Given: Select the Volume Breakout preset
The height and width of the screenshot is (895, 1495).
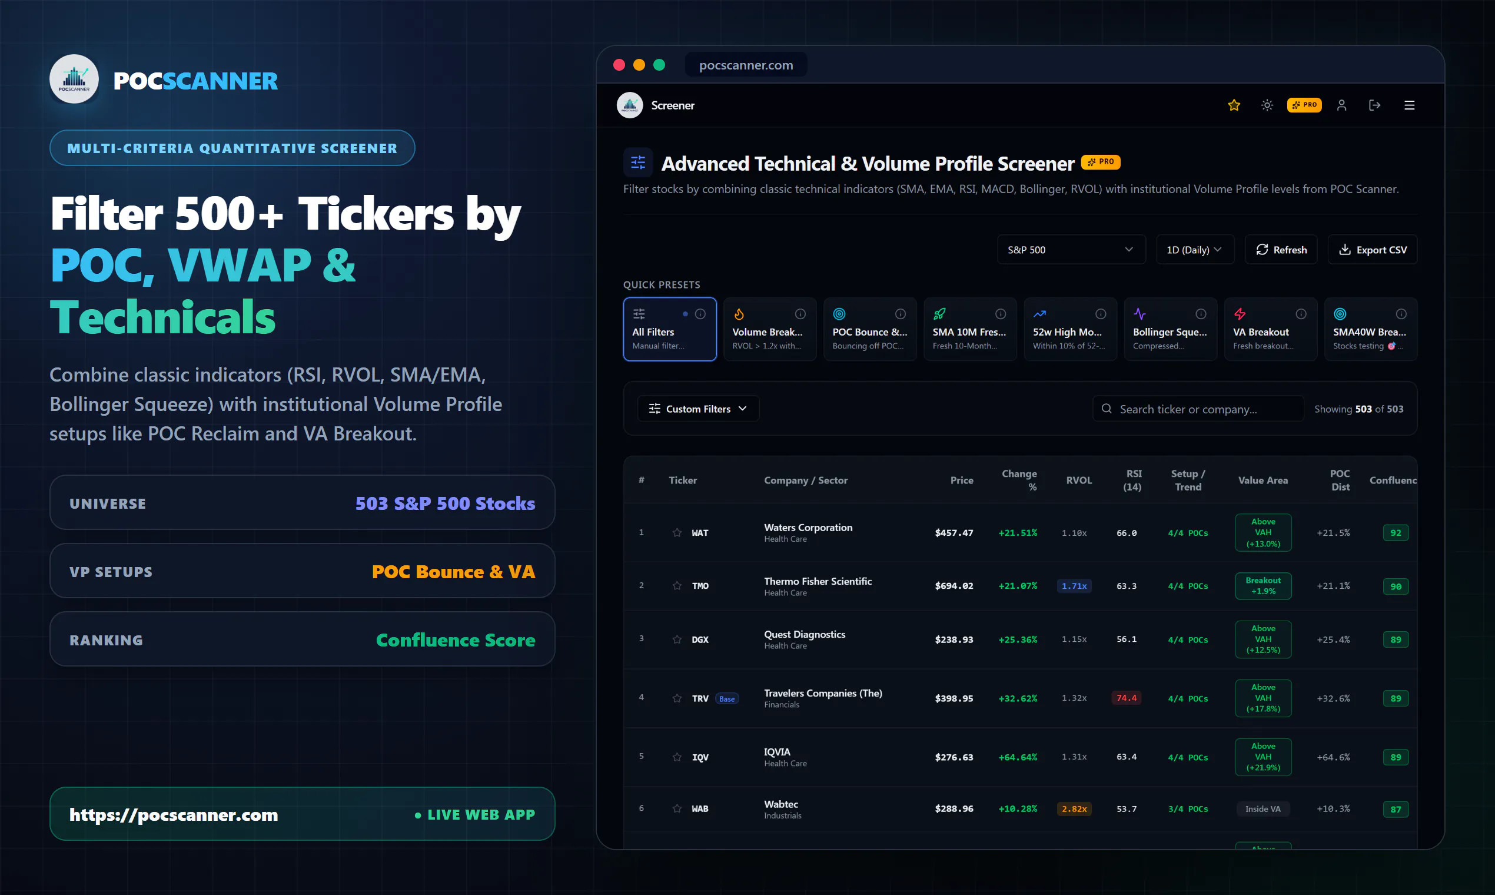Looking at the screenshot, I should [770, 329].
